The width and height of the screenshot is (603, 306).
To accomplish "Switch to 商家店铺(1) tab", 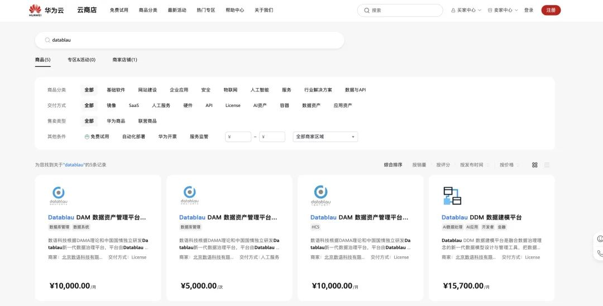I will coord(125,60).
